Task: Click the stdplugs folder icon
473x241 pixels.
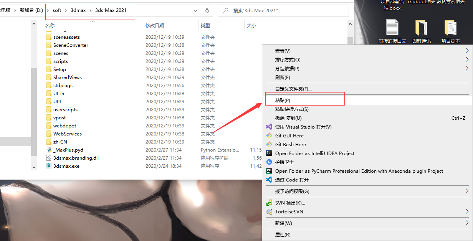Action: click(49, 86)
